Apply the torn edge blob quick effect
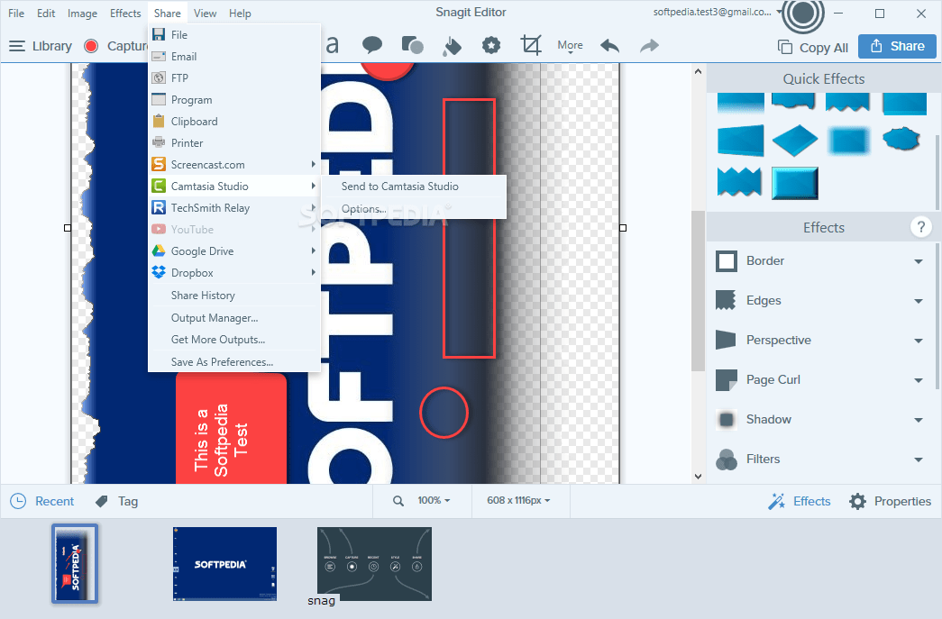Screen dimensions: 942x619 click(x=901, y=140)
